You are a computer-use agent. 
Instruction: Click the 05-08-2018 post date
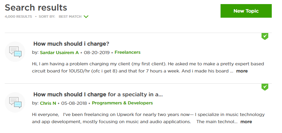(74, 103)
